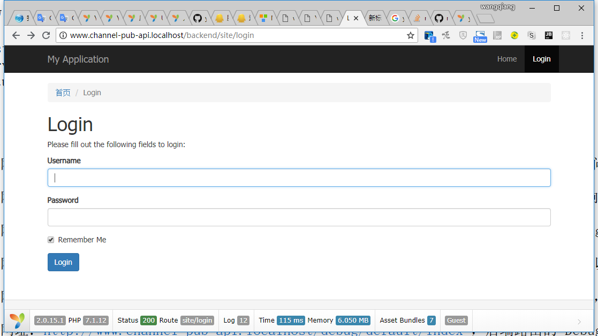Go forward with the browser arrow
This screenshot has width=598, height=336.
click(x=31, y=35)
